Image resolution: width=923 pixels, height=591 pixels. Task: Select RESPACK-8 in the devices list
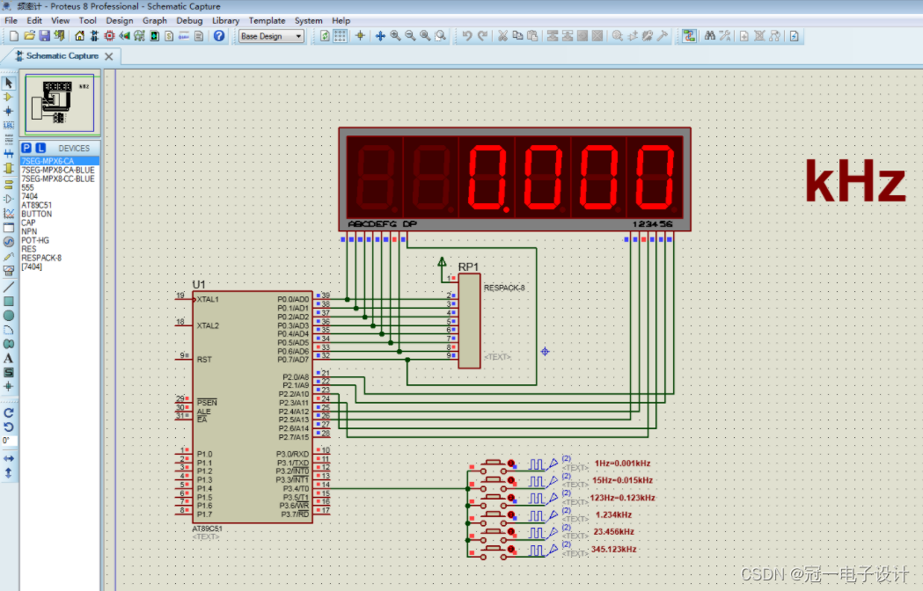60,258
